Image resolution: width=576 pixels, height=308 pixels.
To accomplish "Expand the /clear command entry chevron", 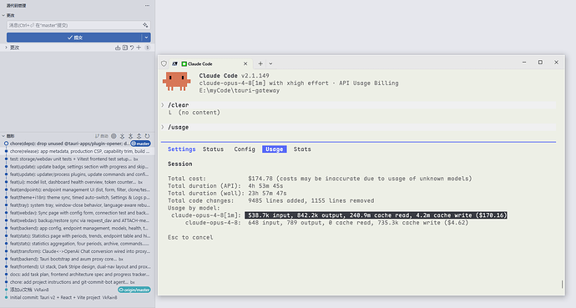I will [x=163, y=105].
